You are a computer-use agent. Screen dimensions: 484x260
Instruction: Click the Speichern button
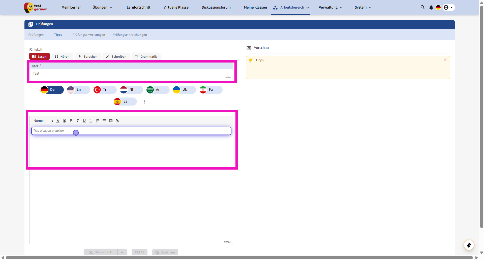tap(165, 252)
